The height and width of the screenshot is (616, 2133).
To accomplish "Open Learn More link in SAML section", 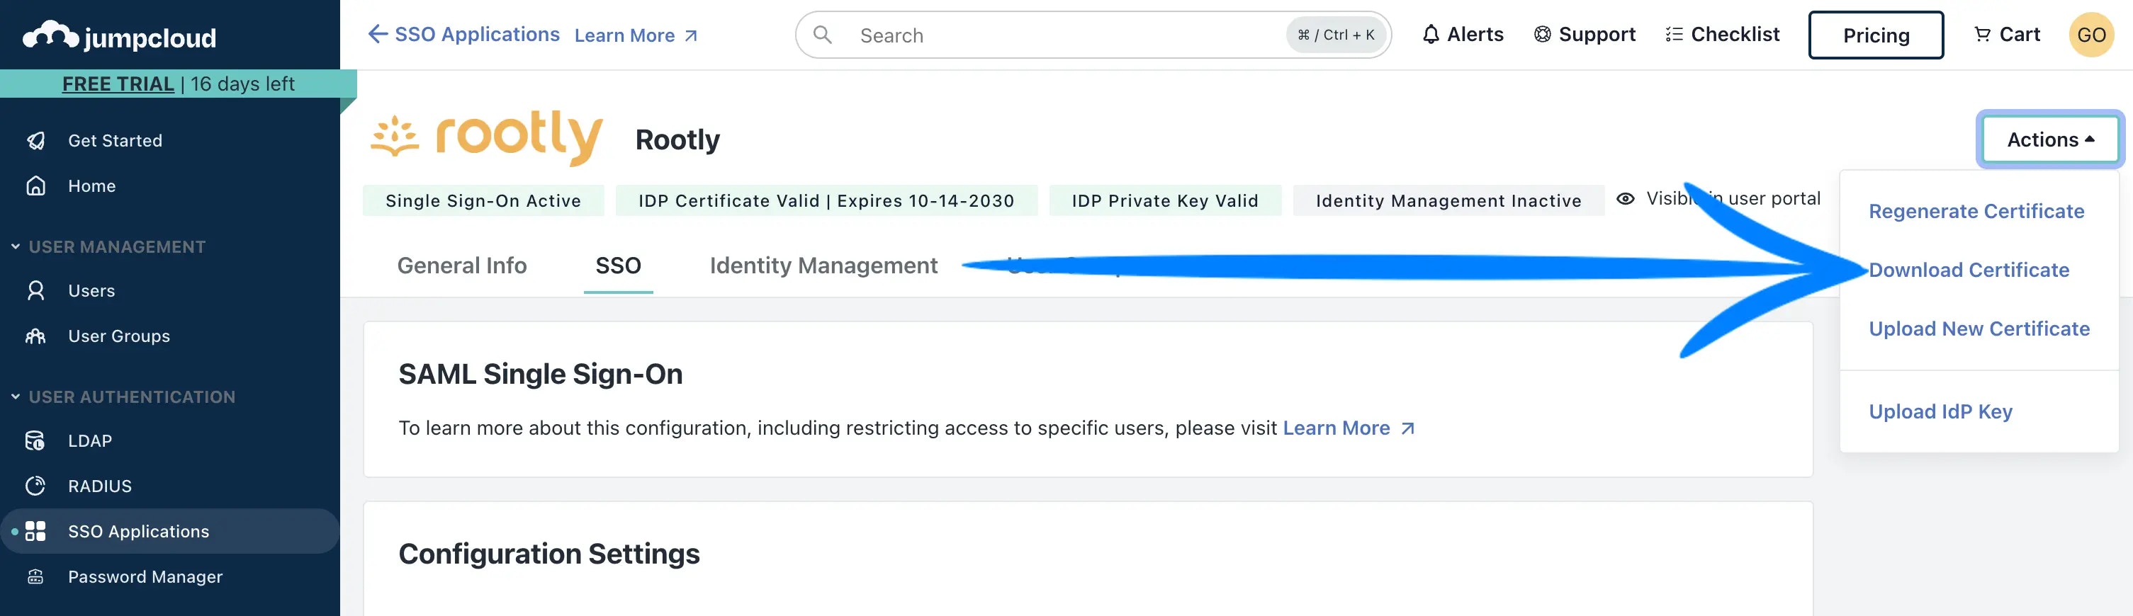I will pyautogui.click(x=1348, y=428).
